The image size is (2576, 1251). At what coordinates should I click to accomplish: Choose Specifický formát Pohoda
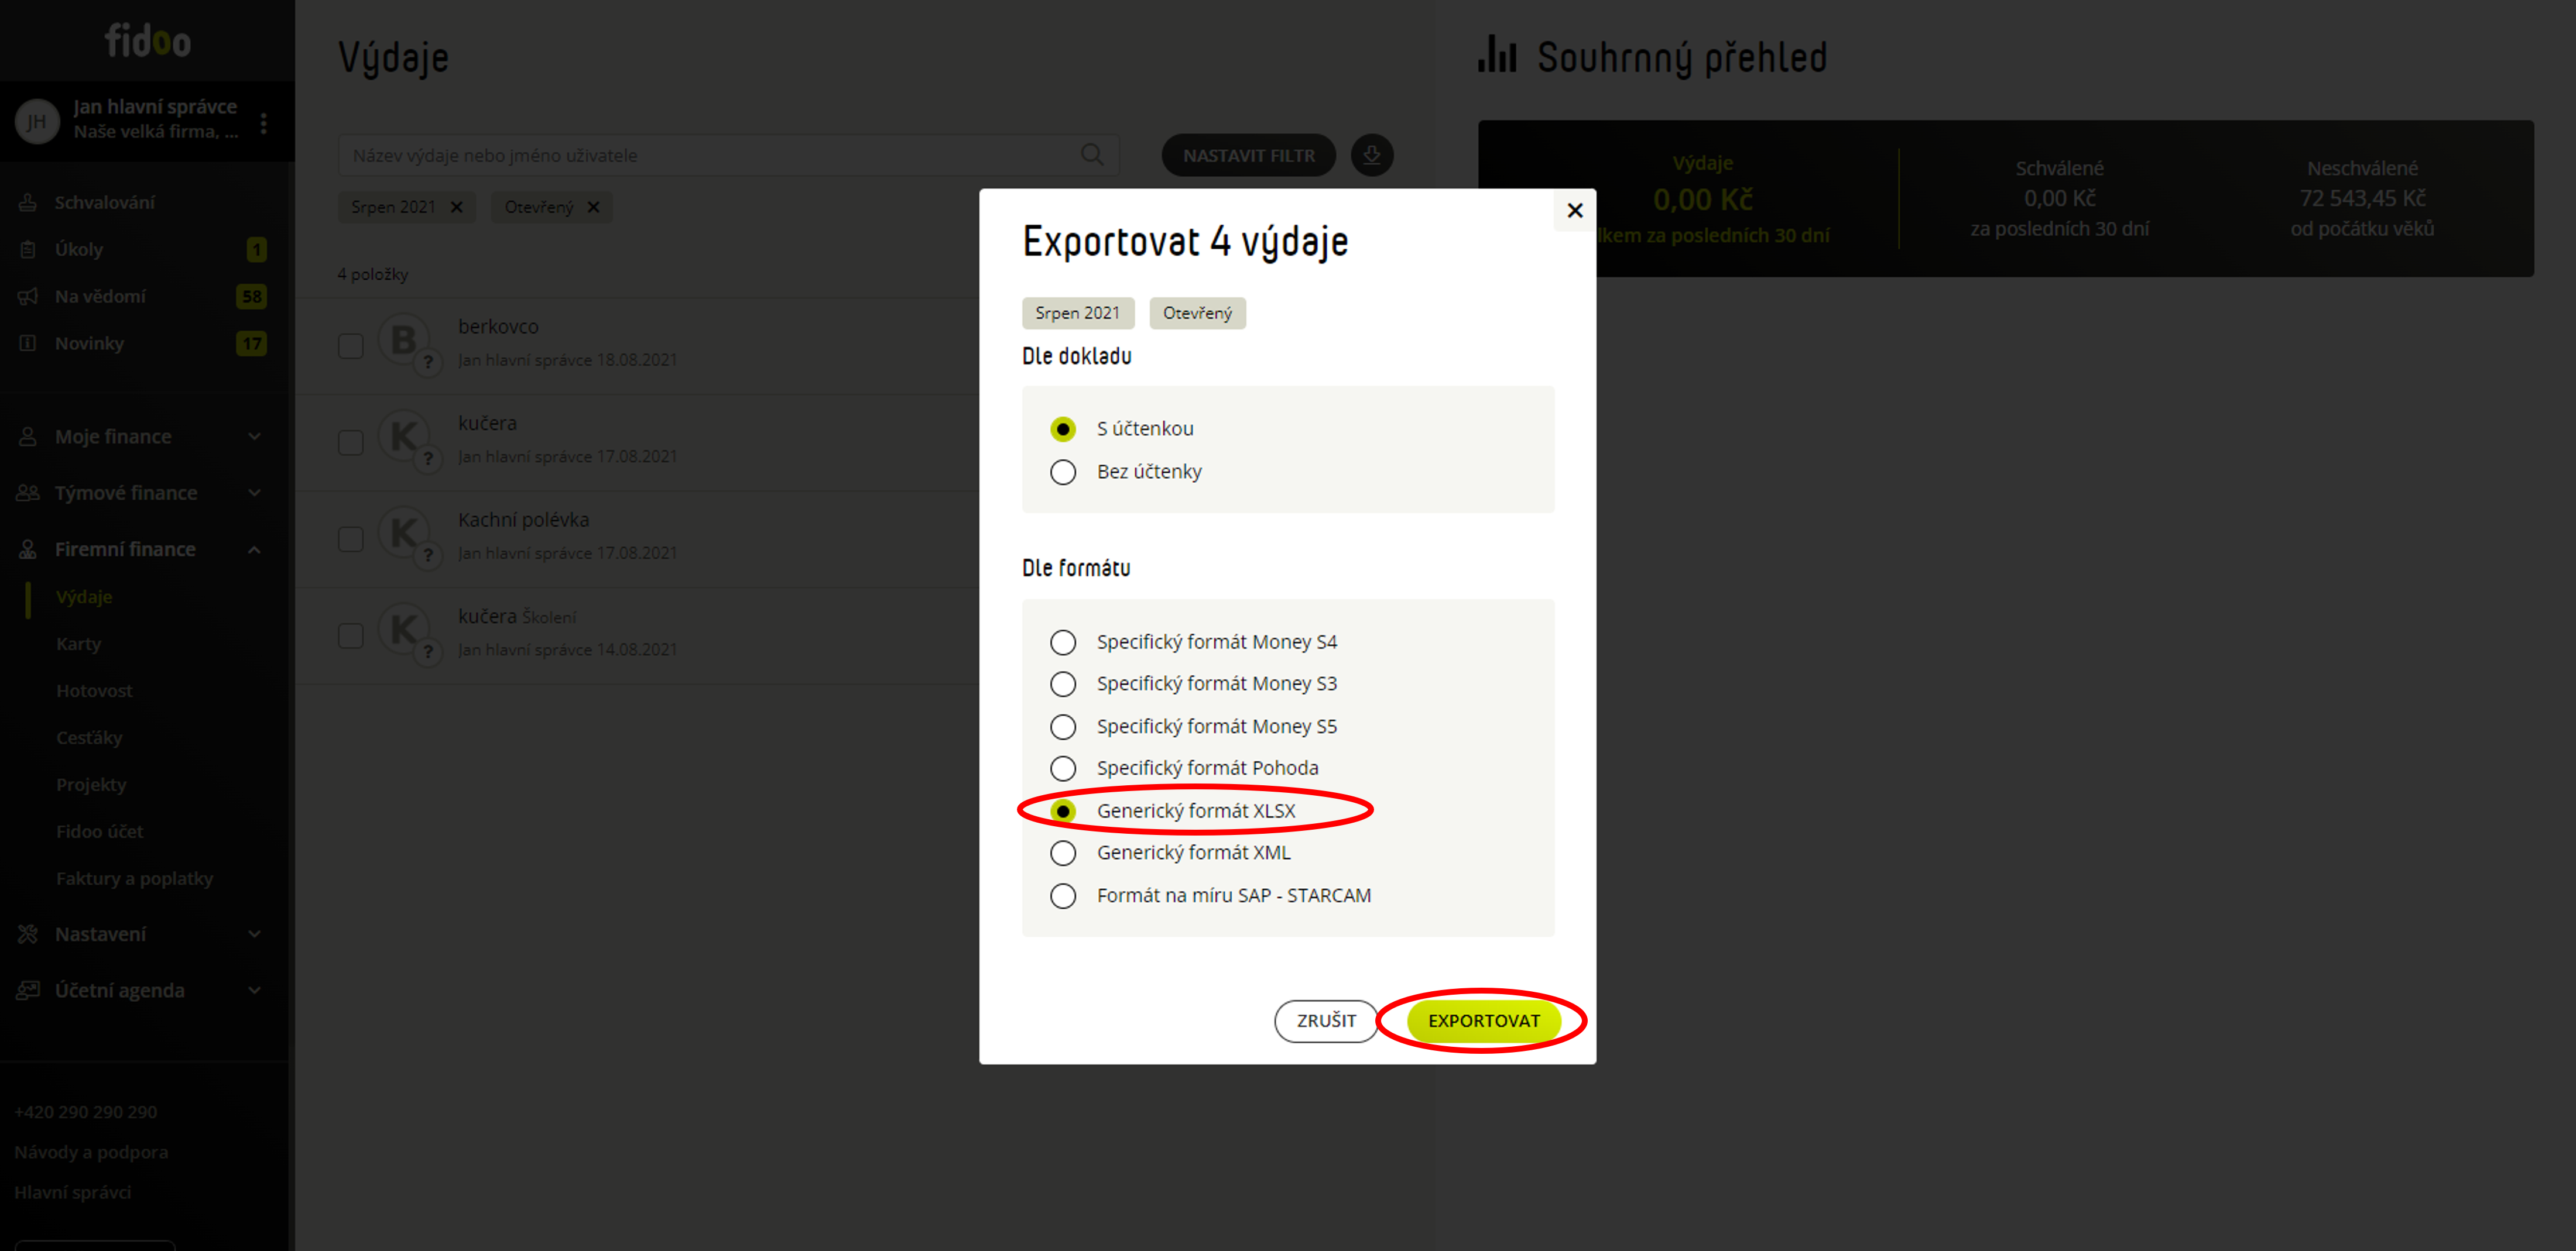click(x=1063, y=768)
